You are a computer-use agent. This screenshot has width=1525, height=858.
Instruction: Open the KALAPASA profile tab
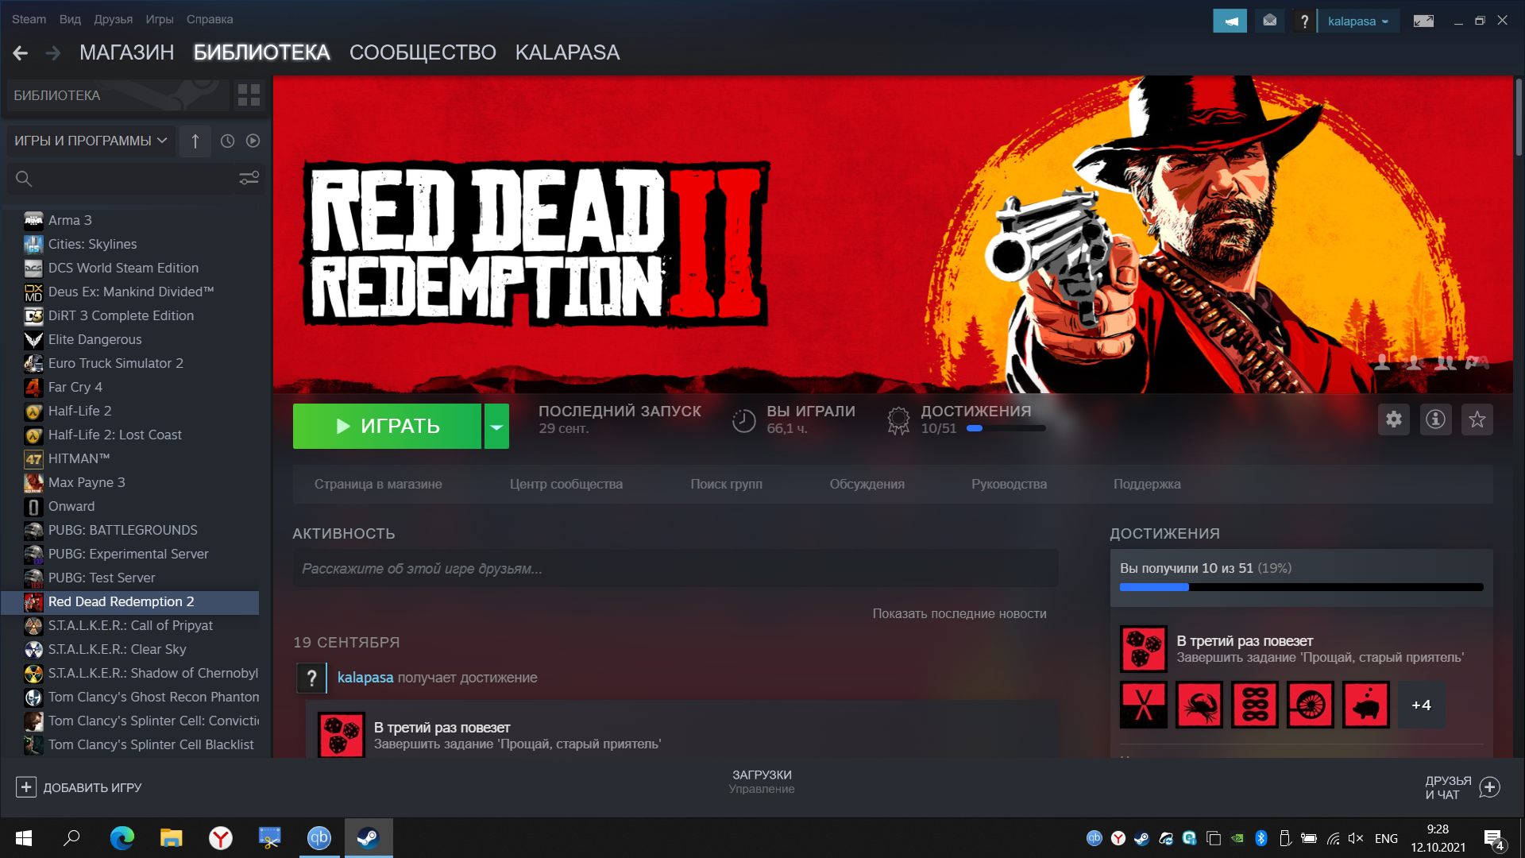(567, 52)
